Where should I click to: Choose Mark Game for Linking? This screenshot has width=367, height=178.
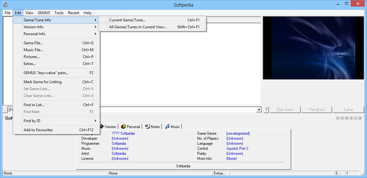point(56,82)
